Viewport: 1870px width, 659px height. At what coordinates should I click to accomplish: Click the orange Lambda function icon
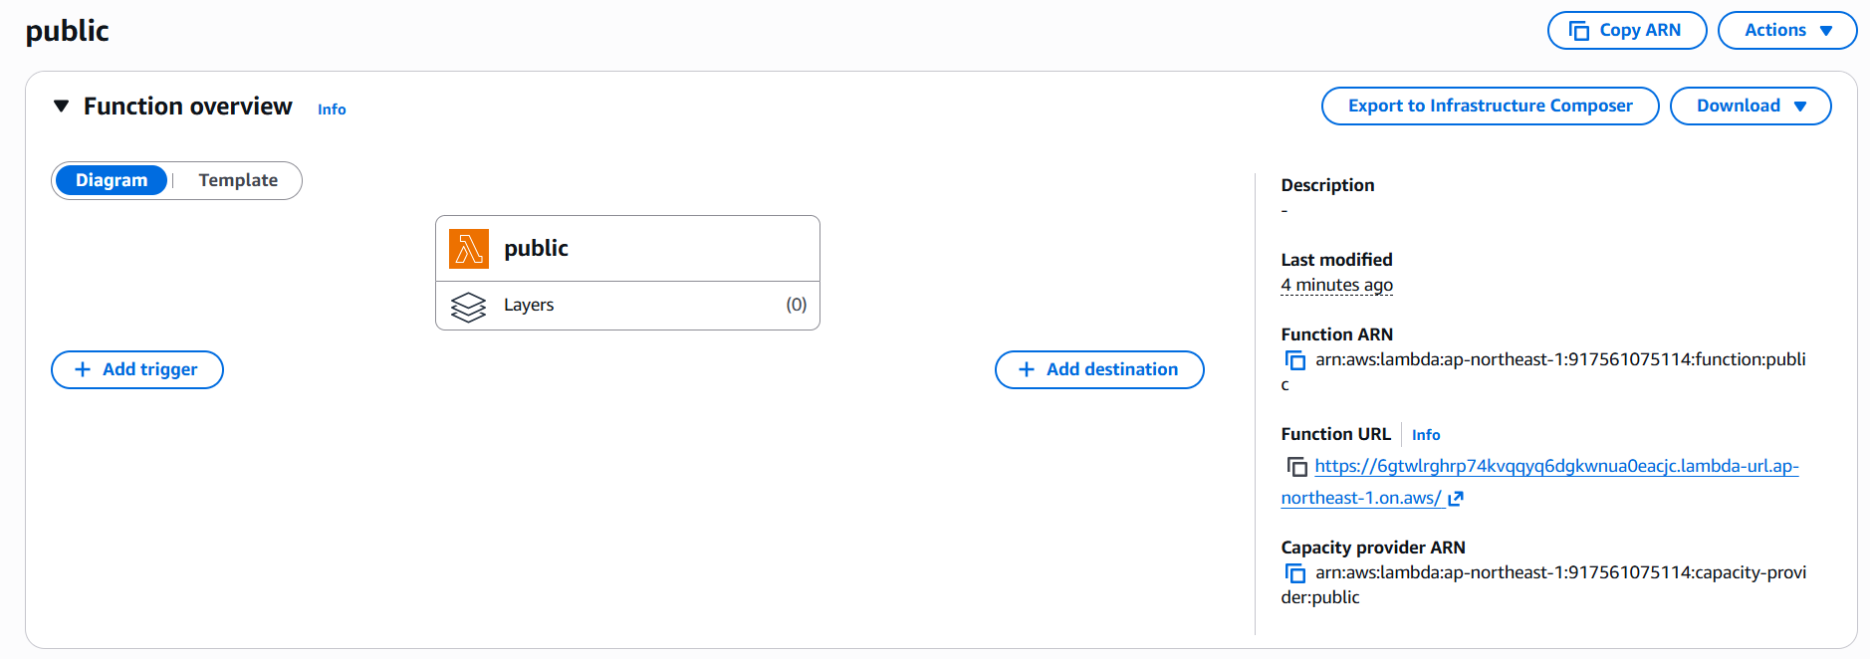468,249
